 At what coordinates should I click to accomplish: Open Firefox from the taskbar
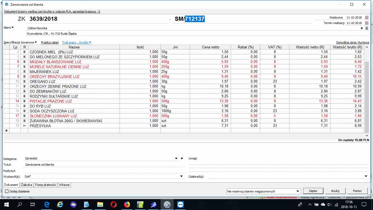click(127, 204)
